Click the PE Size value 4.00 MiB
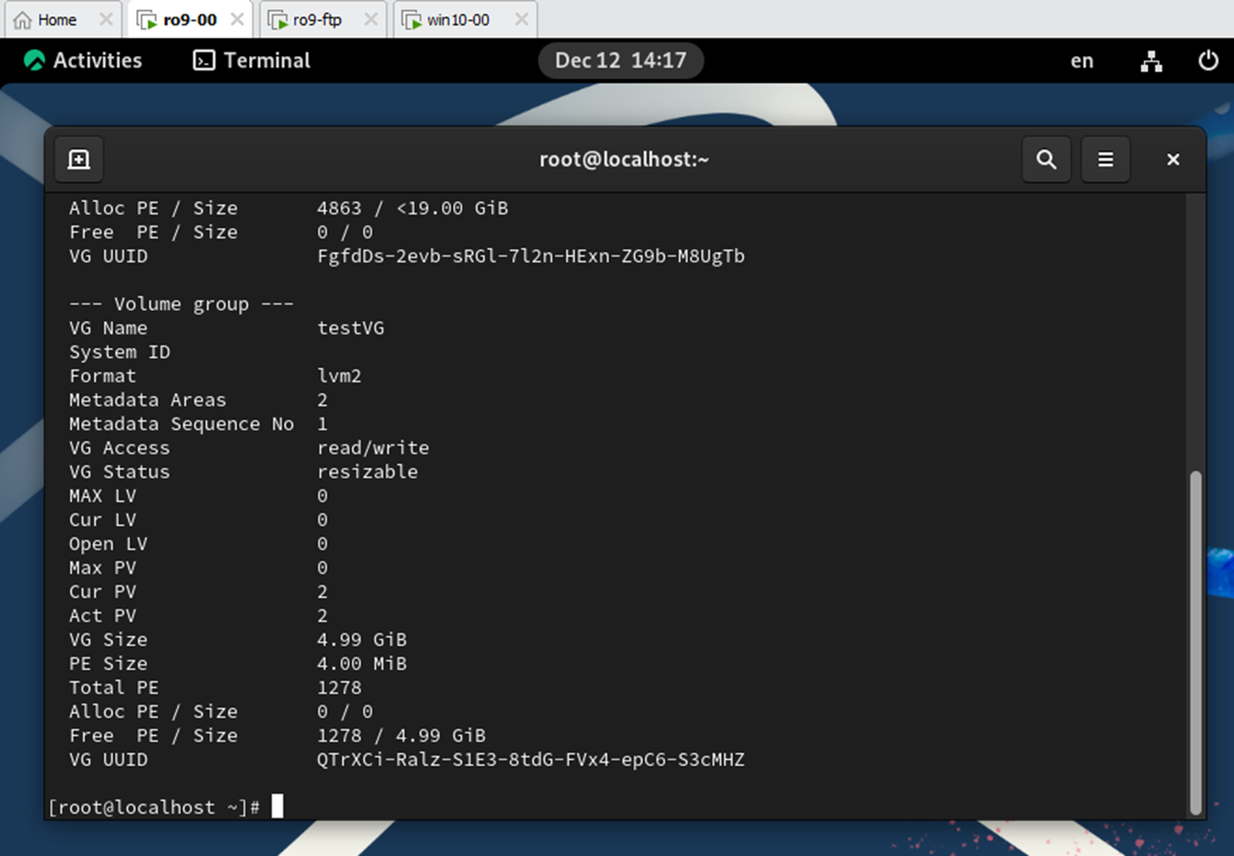This screenshot has height=856, width=1234. 362,664
